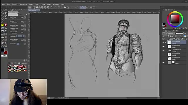
Task: Open the Layer menu
Action: click(31, 4)
